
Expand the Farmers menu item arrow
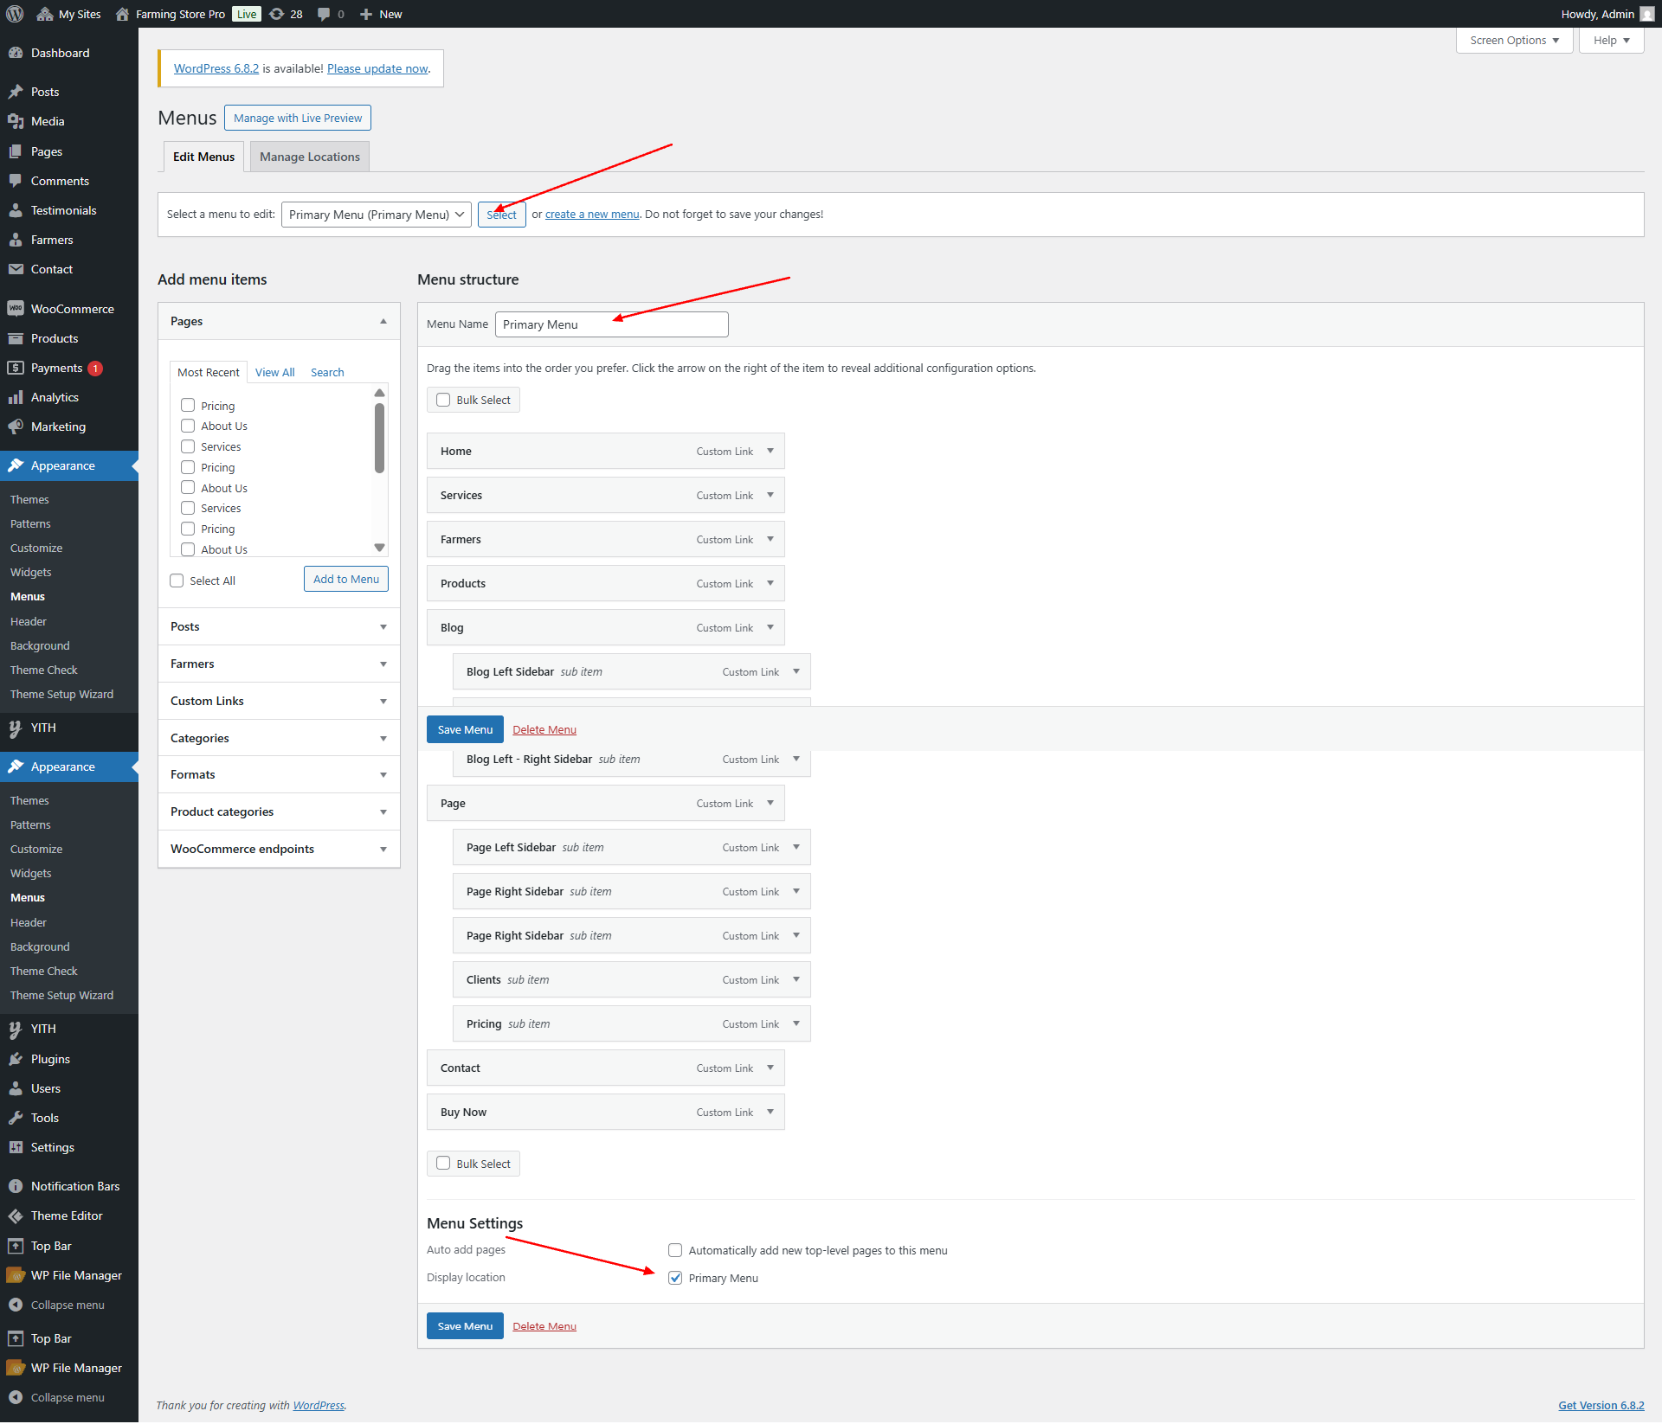(770, 539)
